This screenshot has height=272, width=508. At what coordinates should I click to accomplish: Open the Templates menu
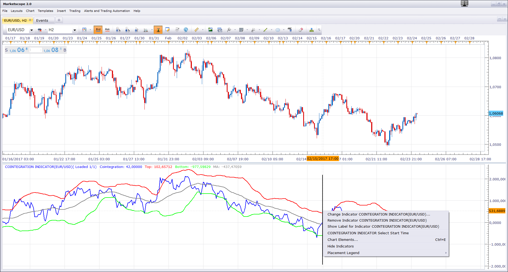[45, 11]
